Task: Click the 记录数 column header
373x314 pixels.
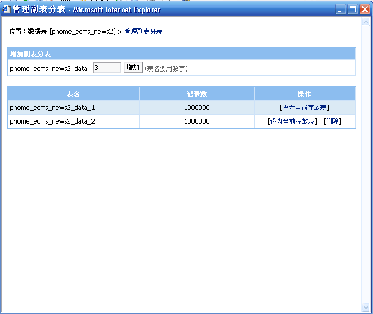Action: click(197, 94)
